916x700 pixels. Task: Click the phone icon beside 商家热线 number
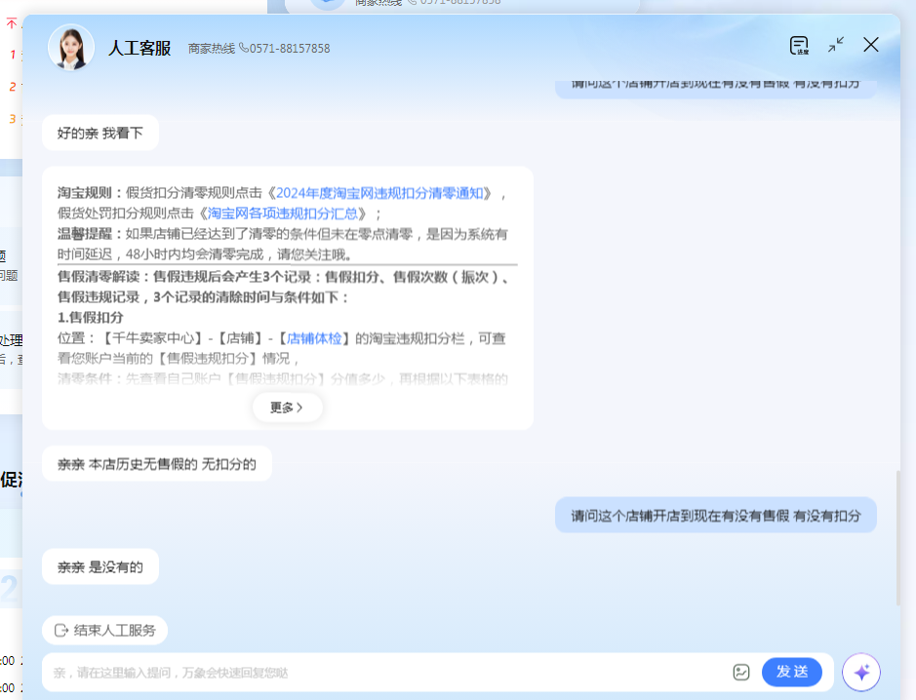(x=244, y=48)
